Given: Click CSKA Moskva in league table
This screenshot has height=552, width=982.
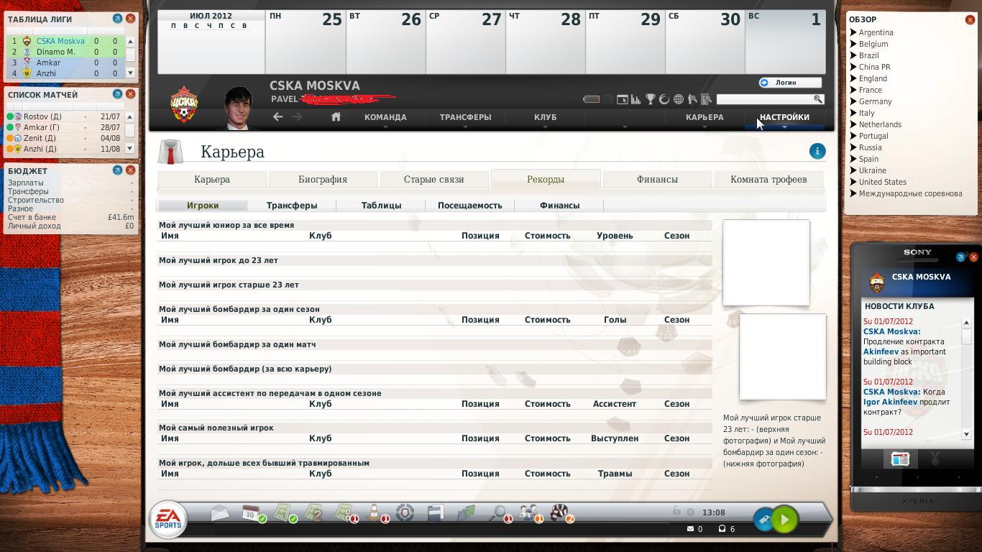Looking at the screenshot, I should point(60,41).
